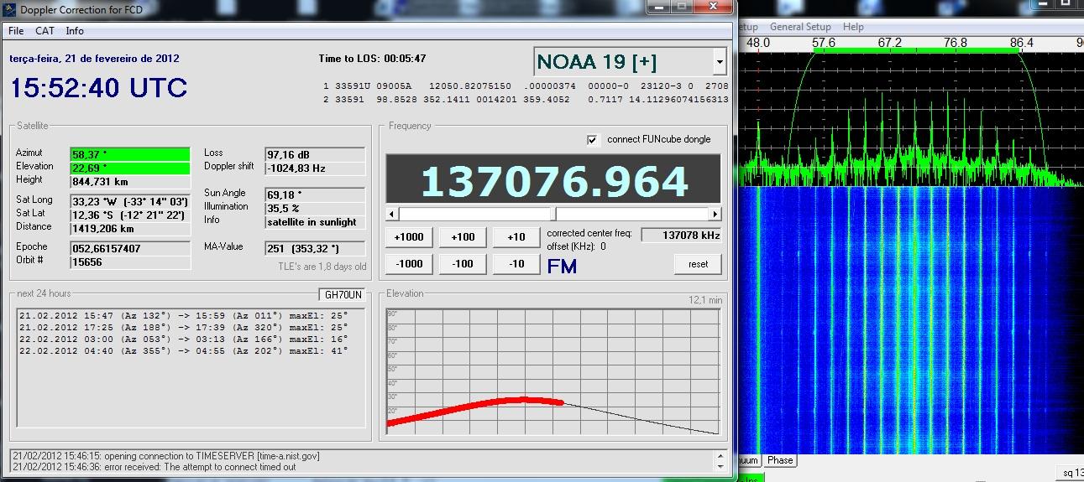This screenshot has width=1084, height=482.
Task: Open the NOAA 19 satellite dropdown
Action: pos(719,62)
